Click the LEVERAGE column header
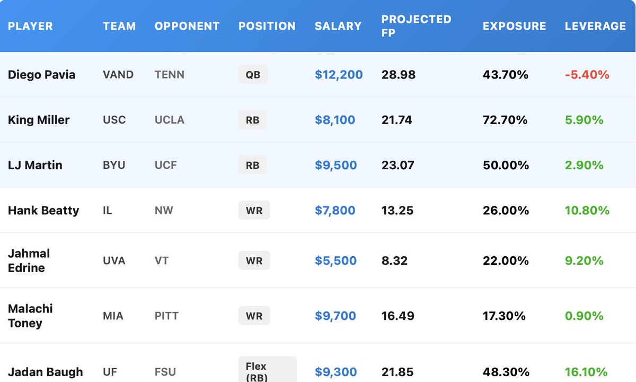The height and width of the screenshot is (382, 636). pos(595,26)
